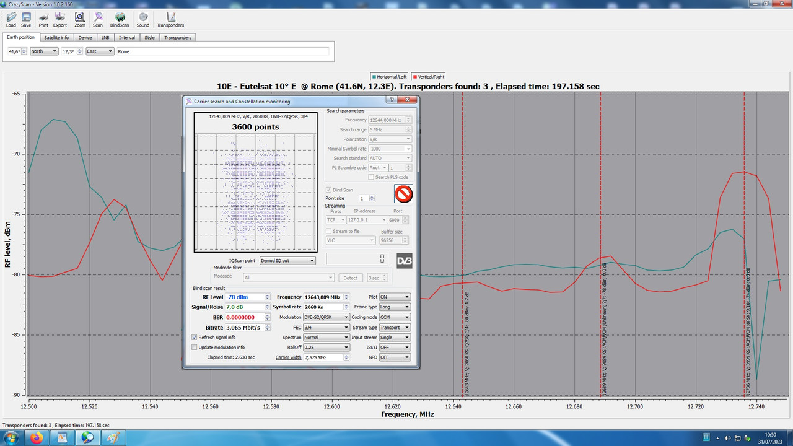This screenshot has height=446, width=793.
Task: Click the help button in dialog title bar
Action: coord(391,100)
